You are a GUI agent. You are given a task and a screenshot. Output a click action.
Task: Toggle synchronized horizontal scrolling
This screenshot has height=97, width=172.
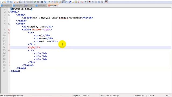click(60, 2)
